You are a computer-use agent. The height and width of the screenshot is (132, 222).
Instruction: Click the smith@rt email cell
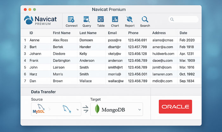[x=115, y=67]
